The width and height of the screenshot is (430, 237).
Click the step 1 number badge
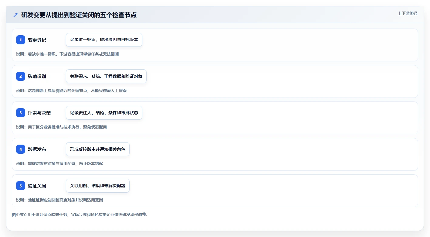pos(21,40)
